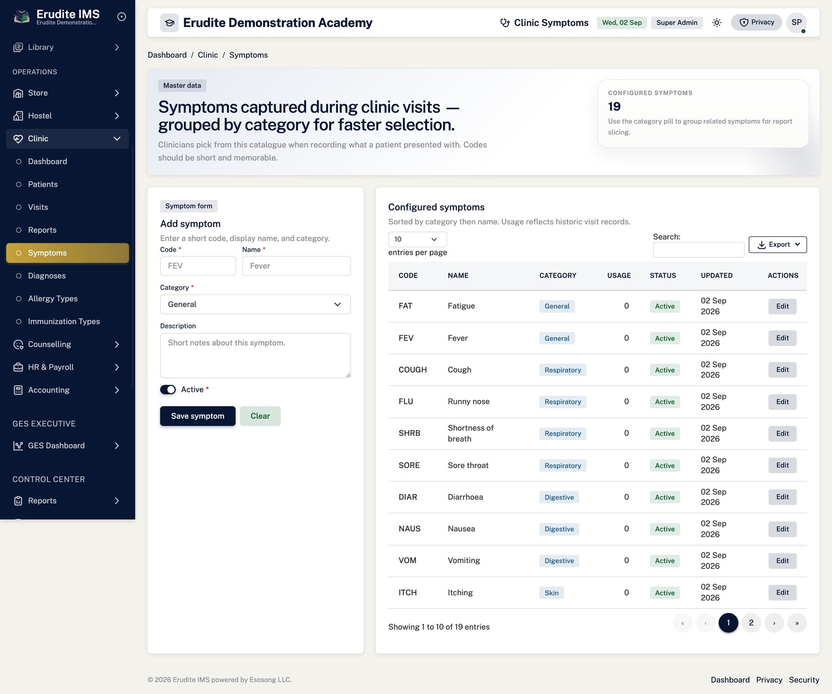Viewport: 832px width, 694px height.
Task: Open the Category dropdown showing General
Action: coord(255,304)
